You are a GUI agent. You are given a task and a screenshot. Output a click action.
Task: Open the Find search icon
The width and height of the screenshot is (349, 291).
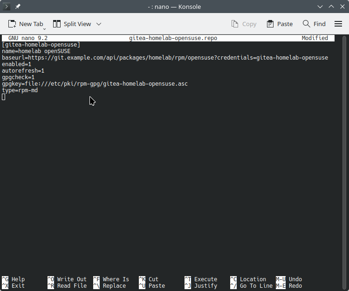tap(306, 24)
